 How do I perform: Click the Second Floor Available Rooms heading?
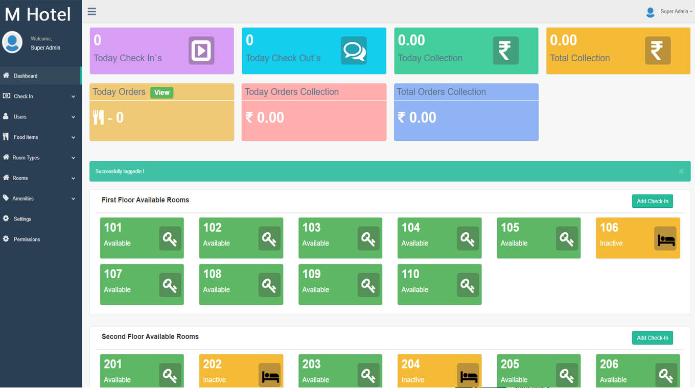pyautogui.click(x=150, y=336)
